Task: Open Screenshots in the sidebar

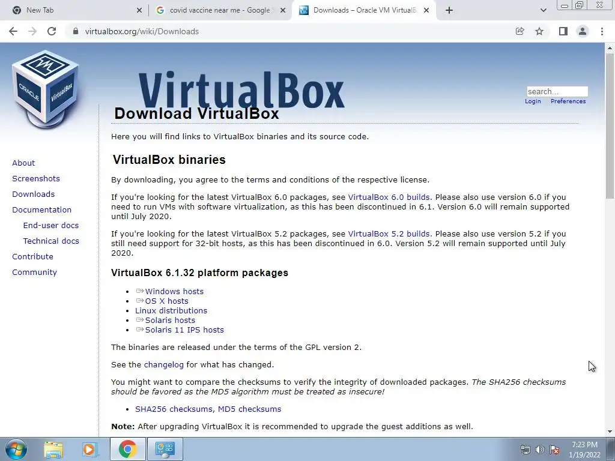Action: [x=36, y=178]
